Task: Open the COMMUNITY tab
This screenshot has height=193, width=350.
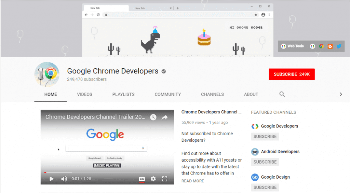Action: tap(168, 94)
